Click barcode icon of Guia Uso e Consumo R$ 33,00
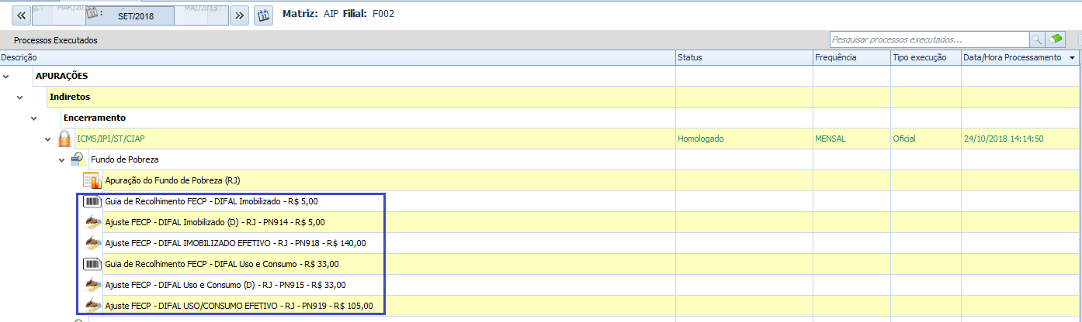Image resolution: width=1082 pixels, height=322 pixels. 92,264
